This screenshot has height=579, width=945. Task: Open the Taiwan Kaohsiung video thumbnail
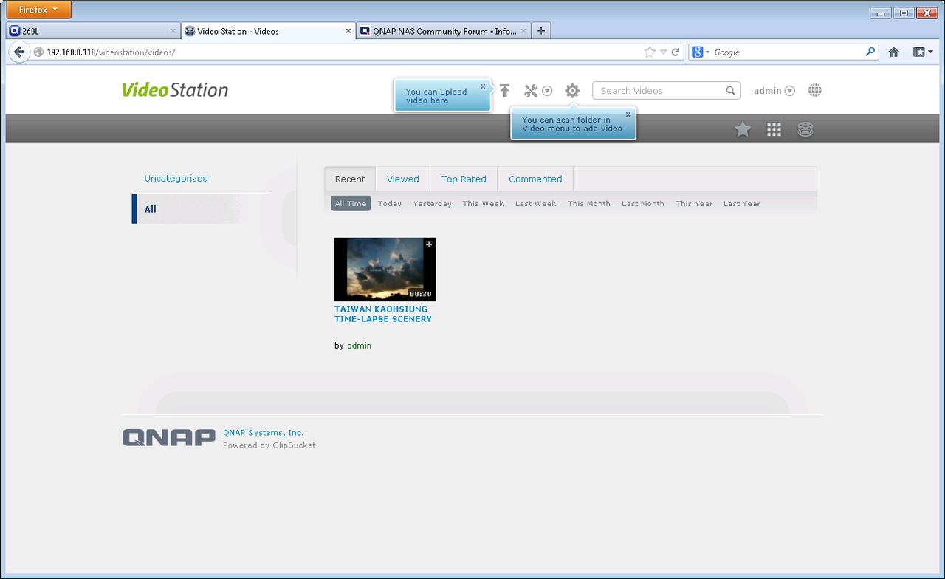tap(385, 269)
